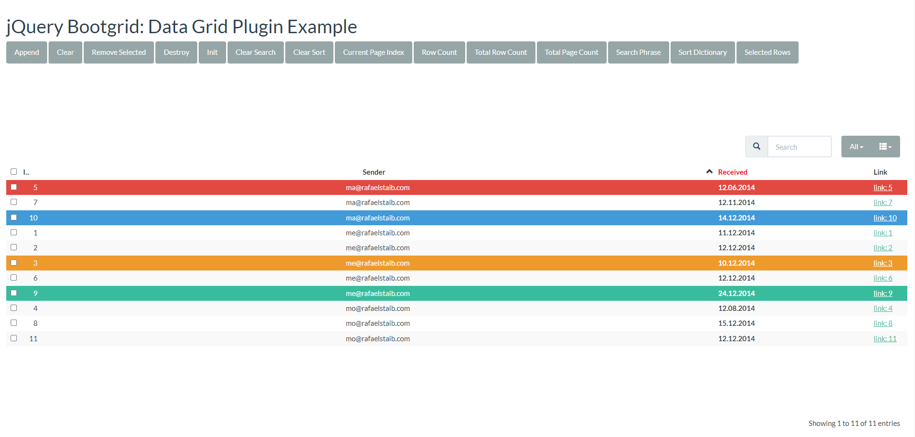Expand the All row count dropdown
Viewport: 915px width, 437px height.
(856, 147)
